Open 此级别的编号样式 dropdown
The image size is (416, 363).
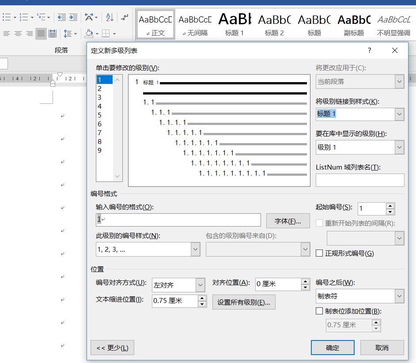(x=195, y=249)
